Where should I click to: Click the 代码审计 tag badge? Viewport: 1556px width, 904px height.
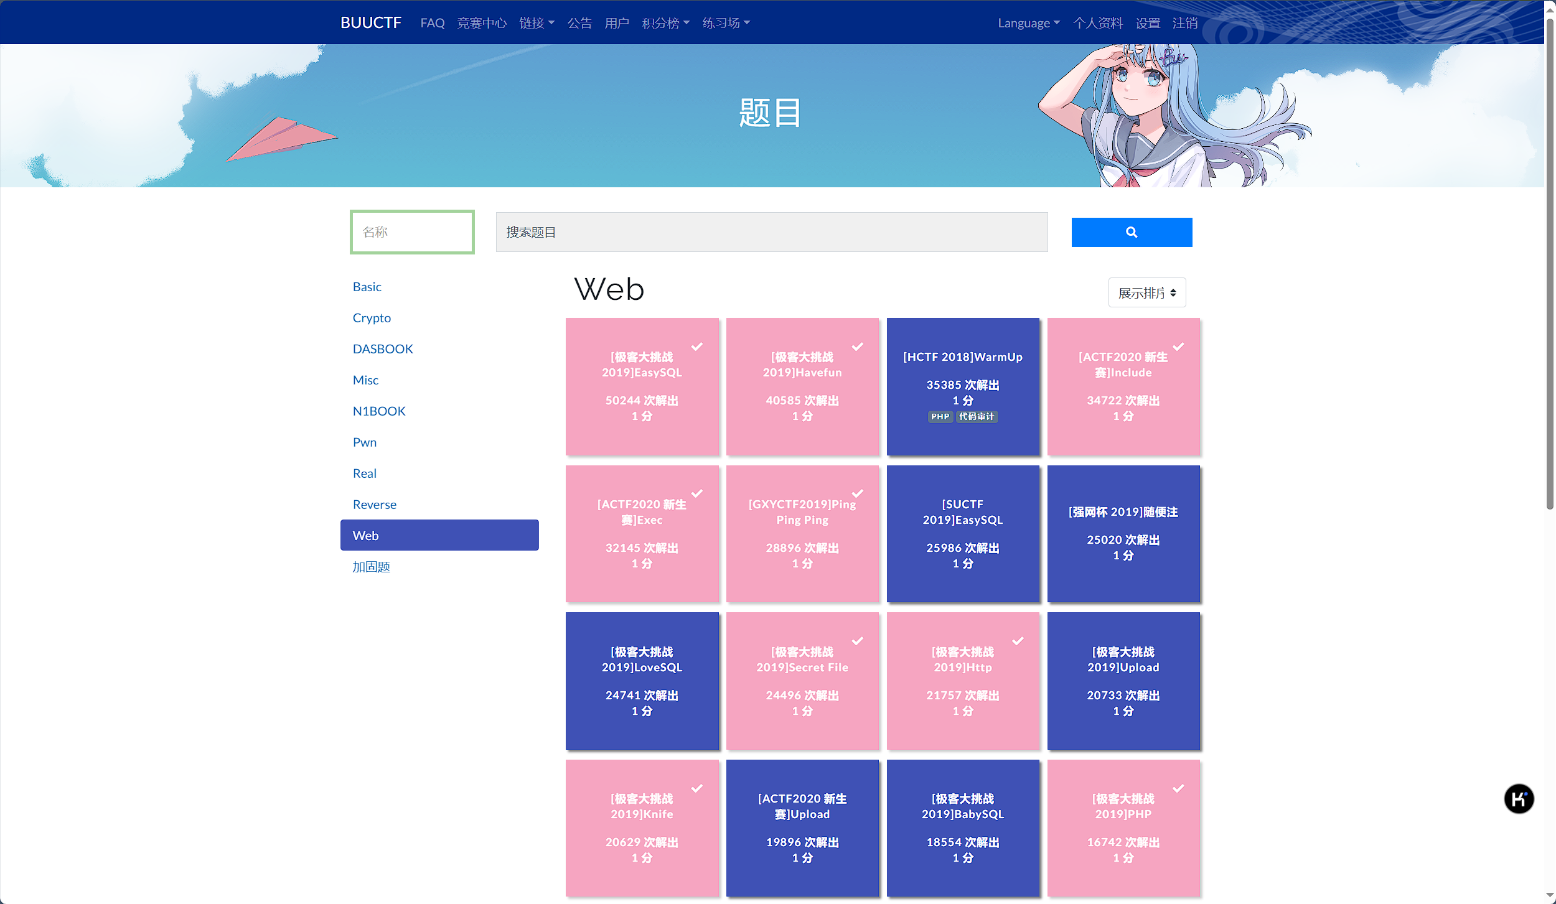tap(976, 417)
